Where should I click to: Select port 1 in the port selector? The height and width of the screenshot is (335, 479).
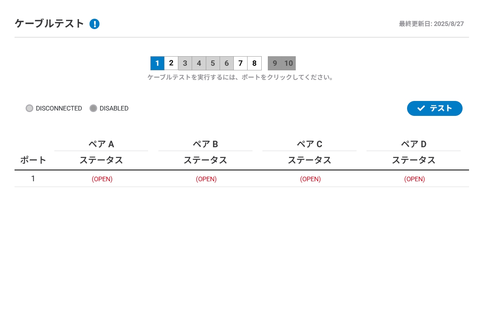pos(157,63)
